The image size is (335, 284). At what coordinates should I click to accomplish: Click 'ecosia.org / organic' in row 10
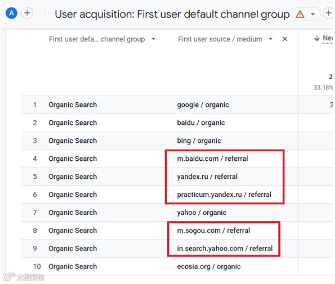[x=208, y=266]
